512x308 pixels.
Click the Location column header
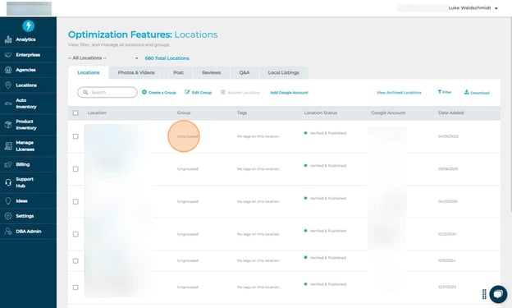pyautogui.click(x=97, y=113)
